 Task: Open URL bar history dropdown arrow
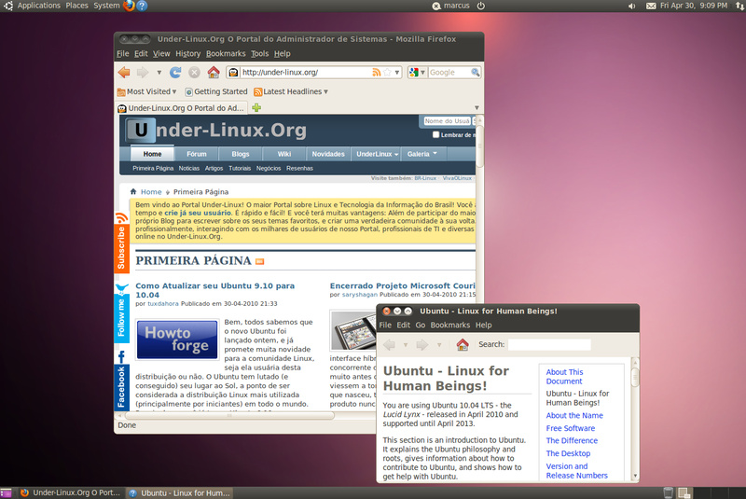click(397, 73)
